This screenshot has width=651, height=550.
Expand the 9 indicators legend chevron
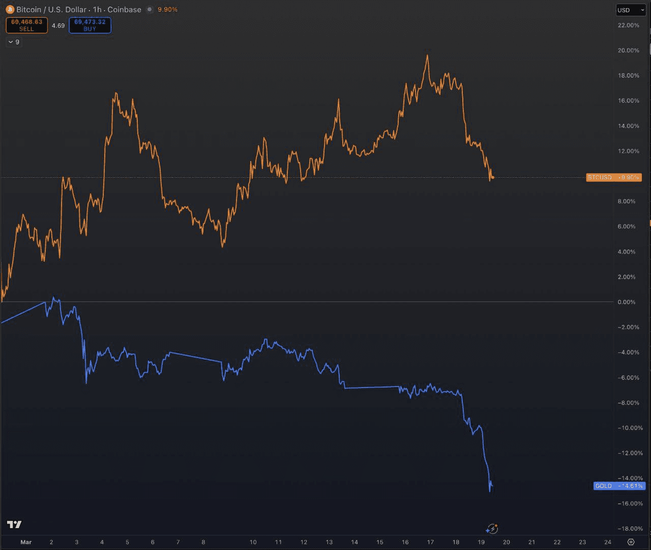pos(11,42)
